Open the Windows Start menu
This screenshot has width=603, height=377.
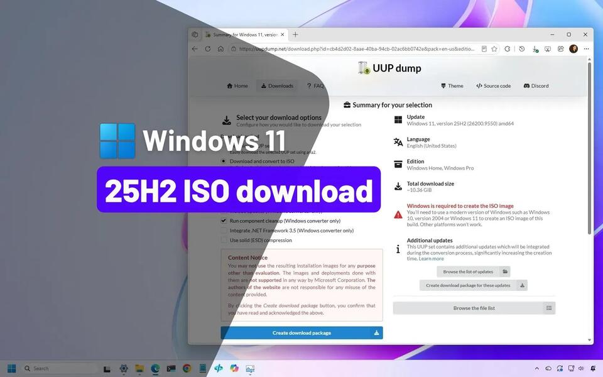coord(12,369)
